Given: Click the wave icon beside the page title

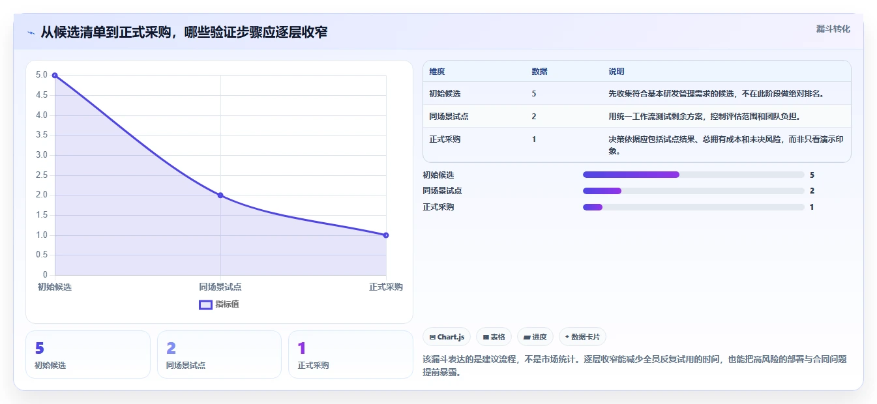Looking at the screenshot, I should click(31, 33).
